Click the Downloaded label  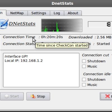80,37
